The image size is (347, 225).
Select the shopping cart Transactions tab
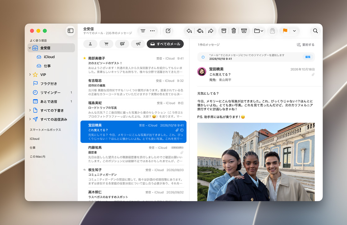click(106, 44)
